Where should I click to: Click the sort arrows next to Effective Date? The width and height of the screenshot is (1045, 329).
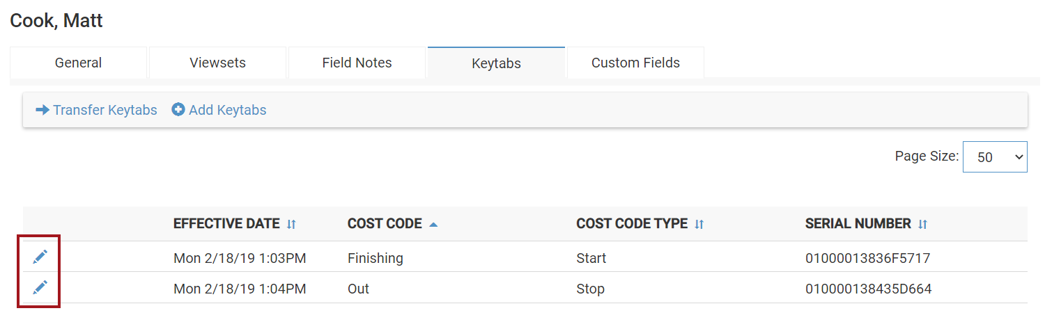coord(292,224)
